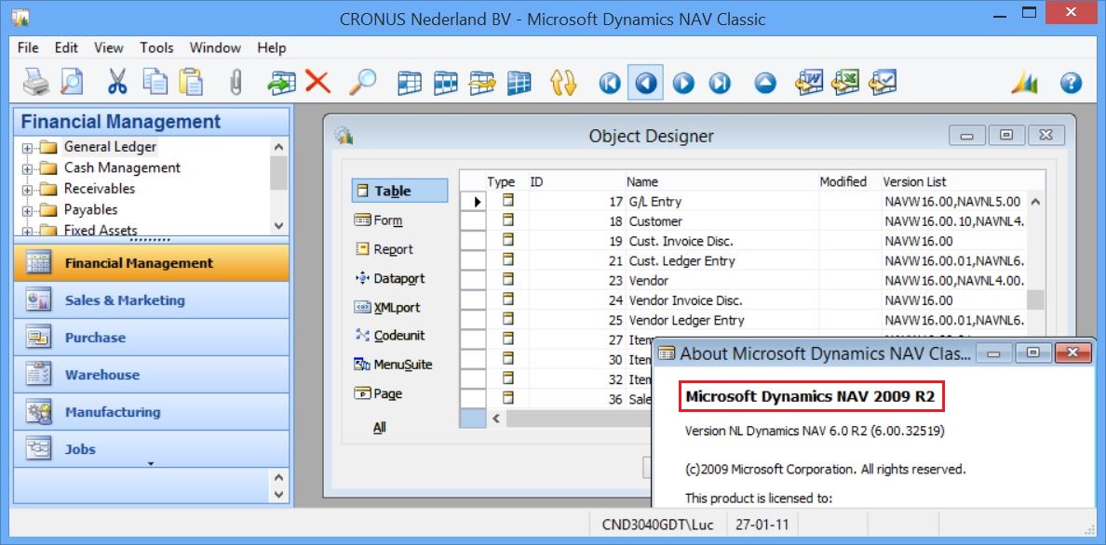Go to the next record
1106x545 pixels.
pyautogui.click(x=682, y=83)
